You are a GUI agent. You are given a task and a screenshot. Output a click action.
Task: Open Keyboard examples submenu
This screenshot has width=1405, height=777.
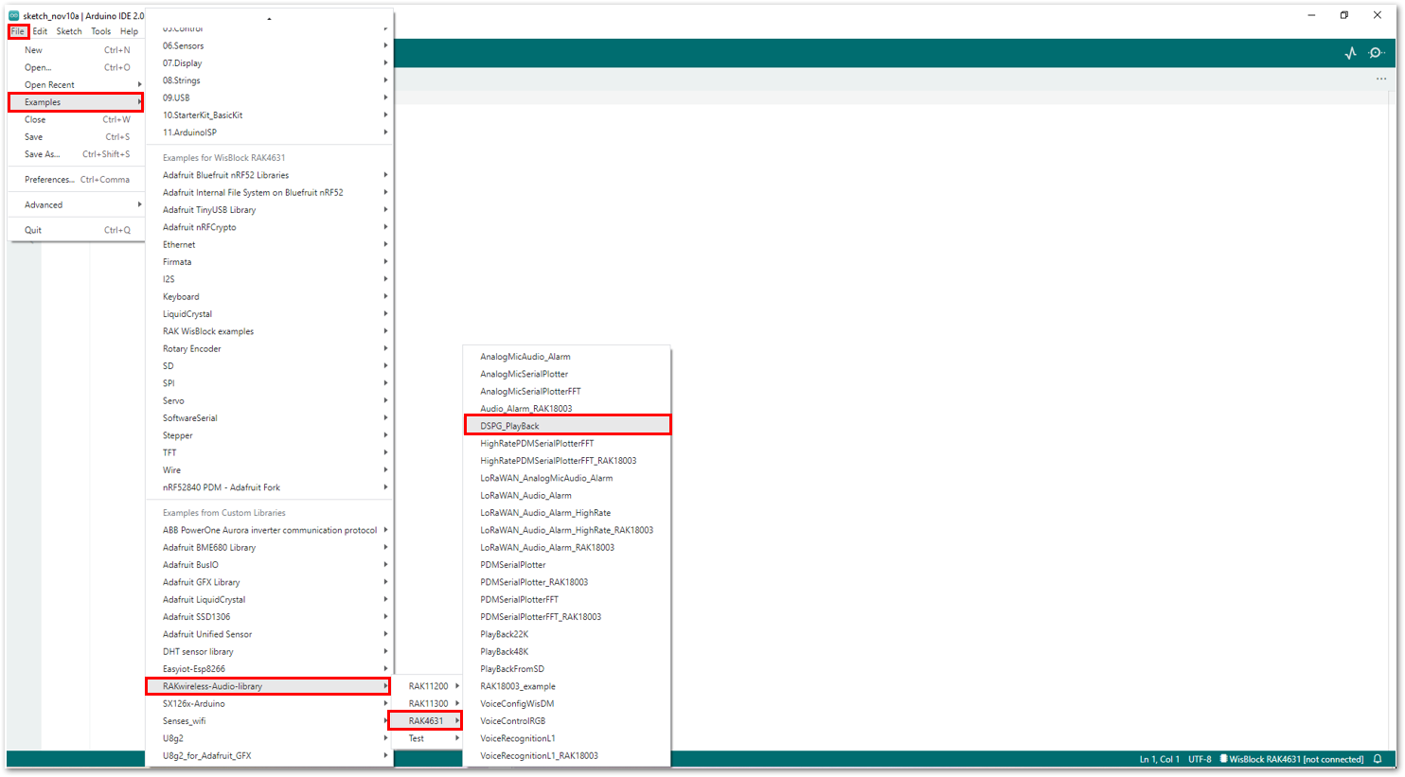(270, 296)
